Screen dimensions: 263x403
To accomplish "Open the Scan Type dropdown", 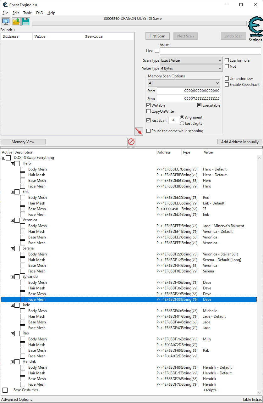I will [191, 60].
